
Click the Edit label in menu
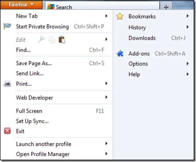tap(21, 40)
